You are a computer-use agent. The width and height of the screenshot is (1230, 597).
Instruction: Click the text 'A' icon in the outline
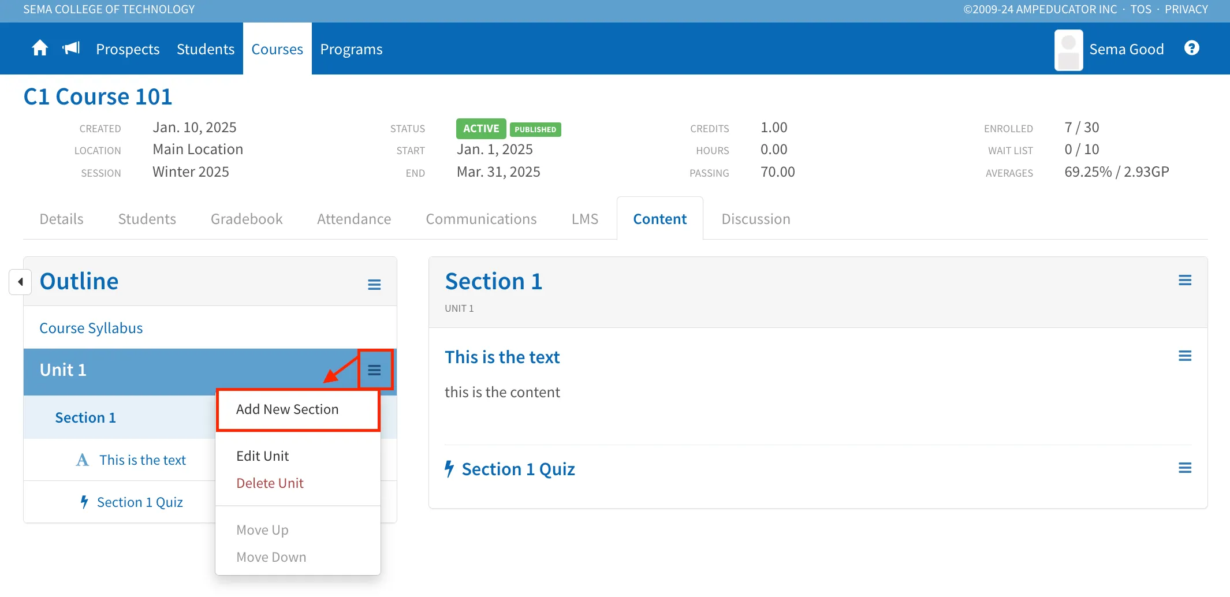(83, 460)
